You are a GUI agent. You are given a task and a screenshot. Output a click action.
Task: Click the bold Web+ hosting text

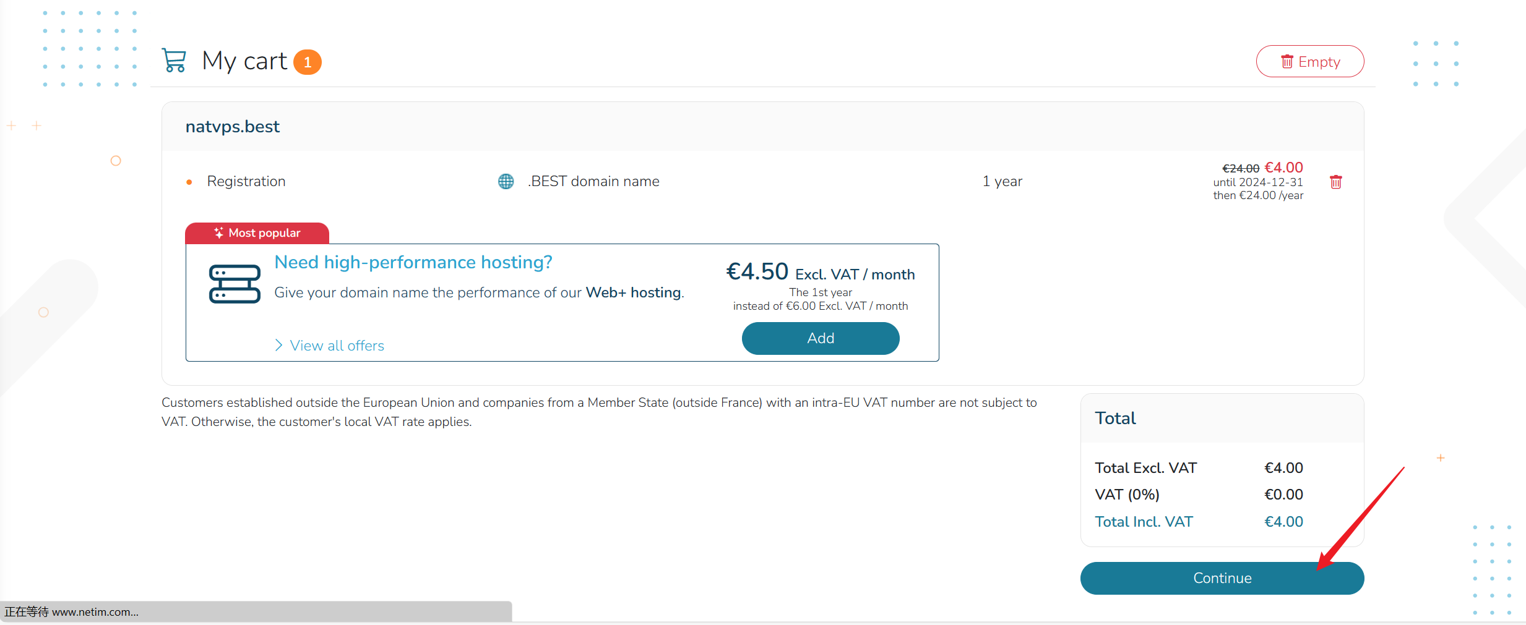click(633, 292)
